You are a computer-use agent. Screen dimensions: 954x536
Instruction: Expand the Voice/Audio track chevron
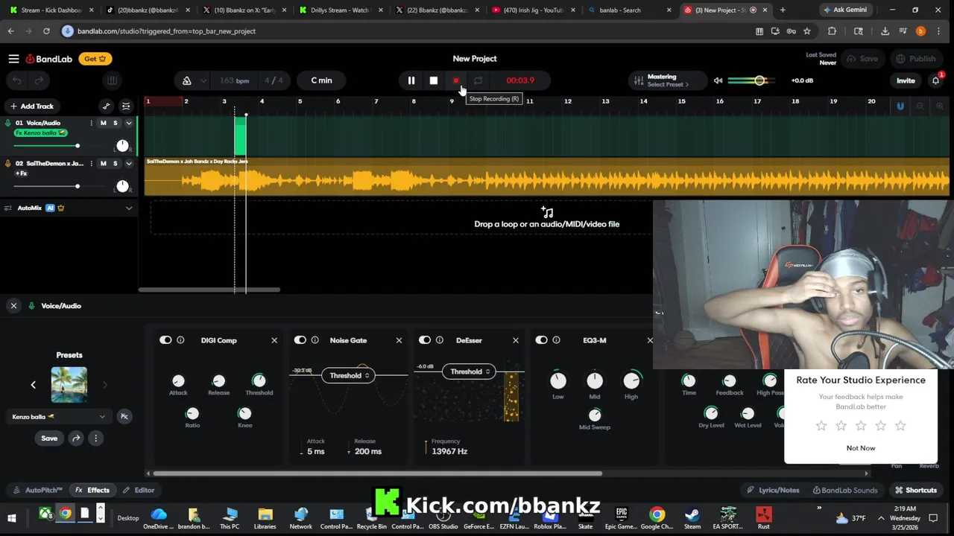(x=129, y=123)
